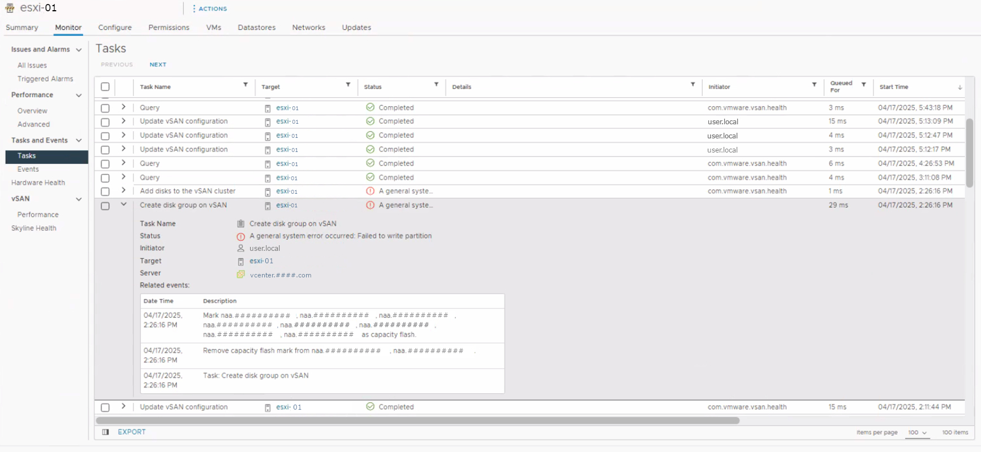Click the Target column filter icon
The width and height of the screenshot is (981, 452).
pyautogui.click(x=348, y=85)
